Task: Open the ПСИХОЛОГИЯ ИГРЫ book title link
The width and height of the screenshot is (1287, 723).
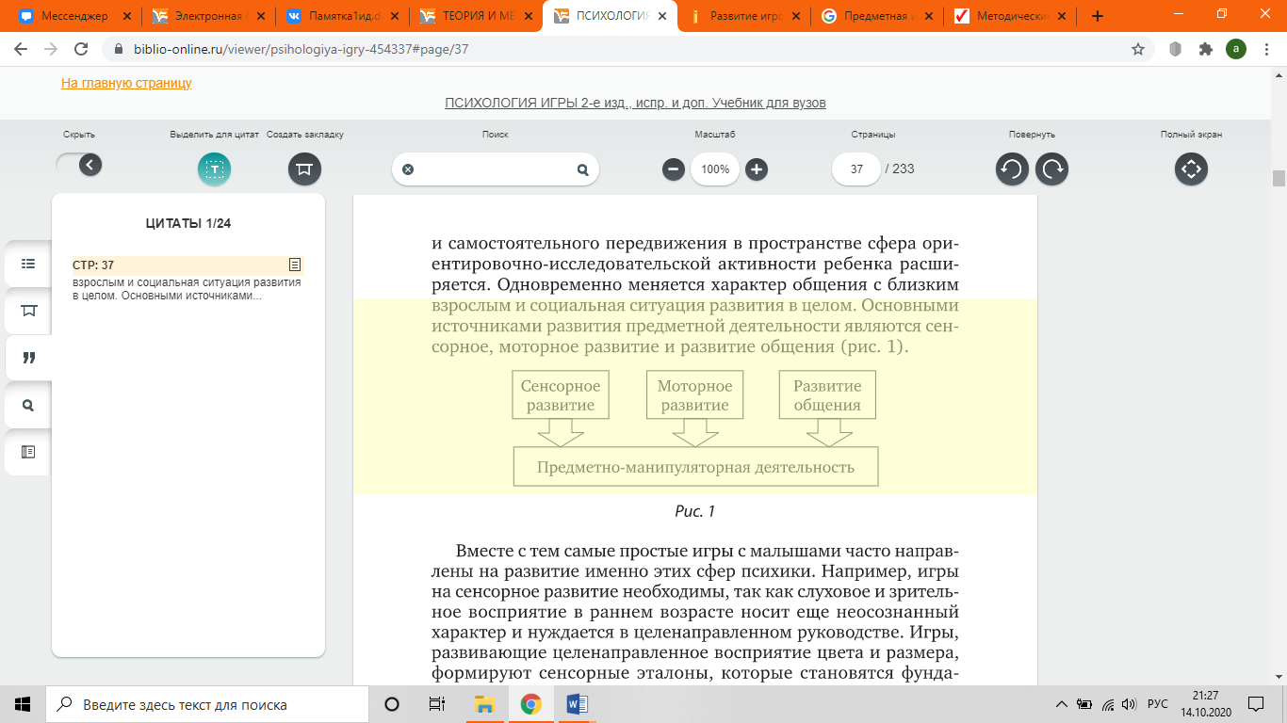Action: 635,103
